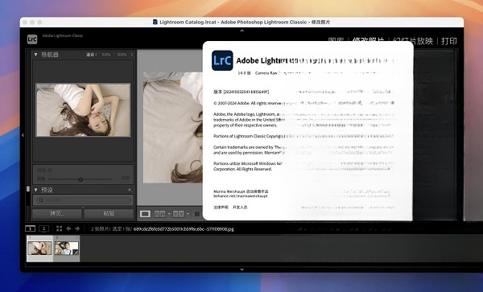Click the main photo preview
This screenshot has height=292, width=483.
point(173,127)
